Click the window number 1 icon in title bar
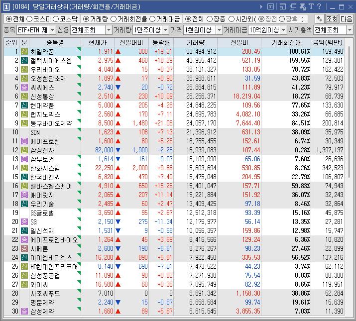The width and height of the screenshot is (356, 321). pos(6,7)
